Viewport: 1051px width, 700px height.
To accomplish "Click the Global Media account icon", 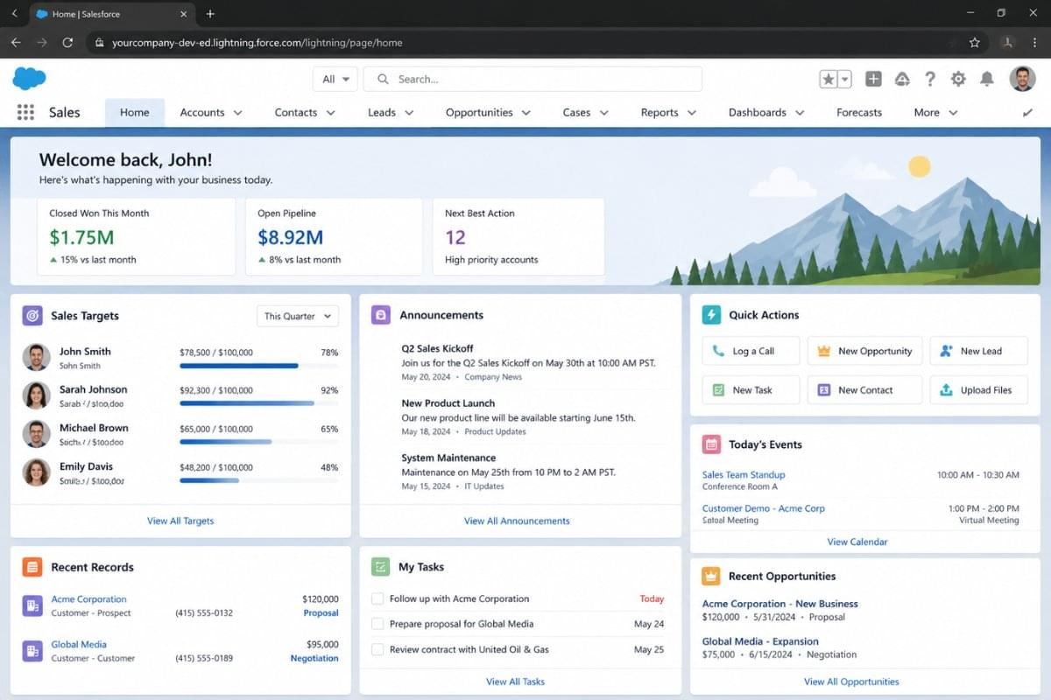I will (x=32, y=650).
